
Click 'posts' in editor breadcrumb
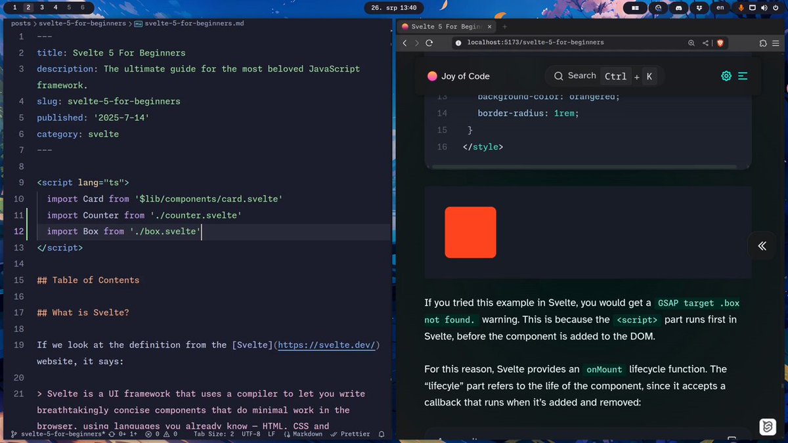coord(21,24)
